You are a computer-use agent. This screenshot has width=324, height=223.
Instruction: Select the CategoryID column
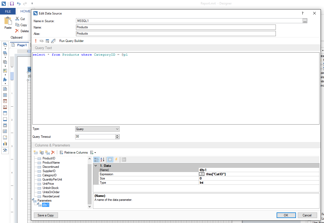(49, 175)
